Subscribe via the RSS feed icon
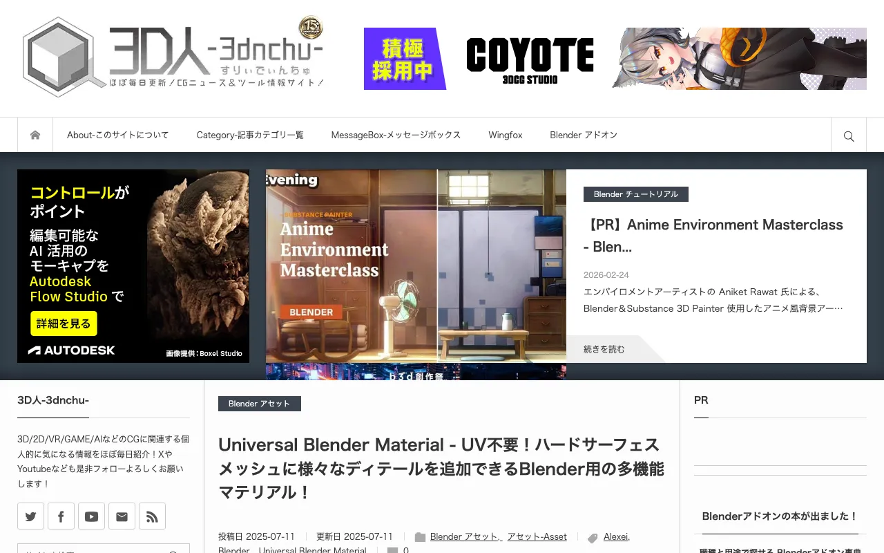Image resolution: width=884 pixels, height=553 pixels. (152, 516)
